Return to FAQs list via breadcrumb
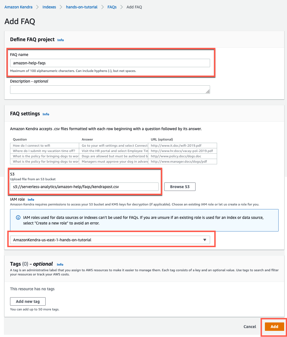This screenshot has height=337, width=287. tap(112, 7)
